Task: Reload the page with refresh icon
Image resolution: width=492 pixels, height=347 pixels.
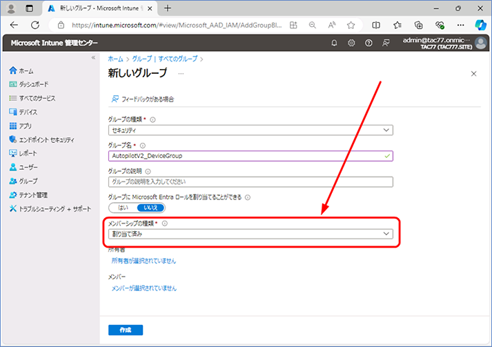Action: pyautogui.click(x=35, y=25)
